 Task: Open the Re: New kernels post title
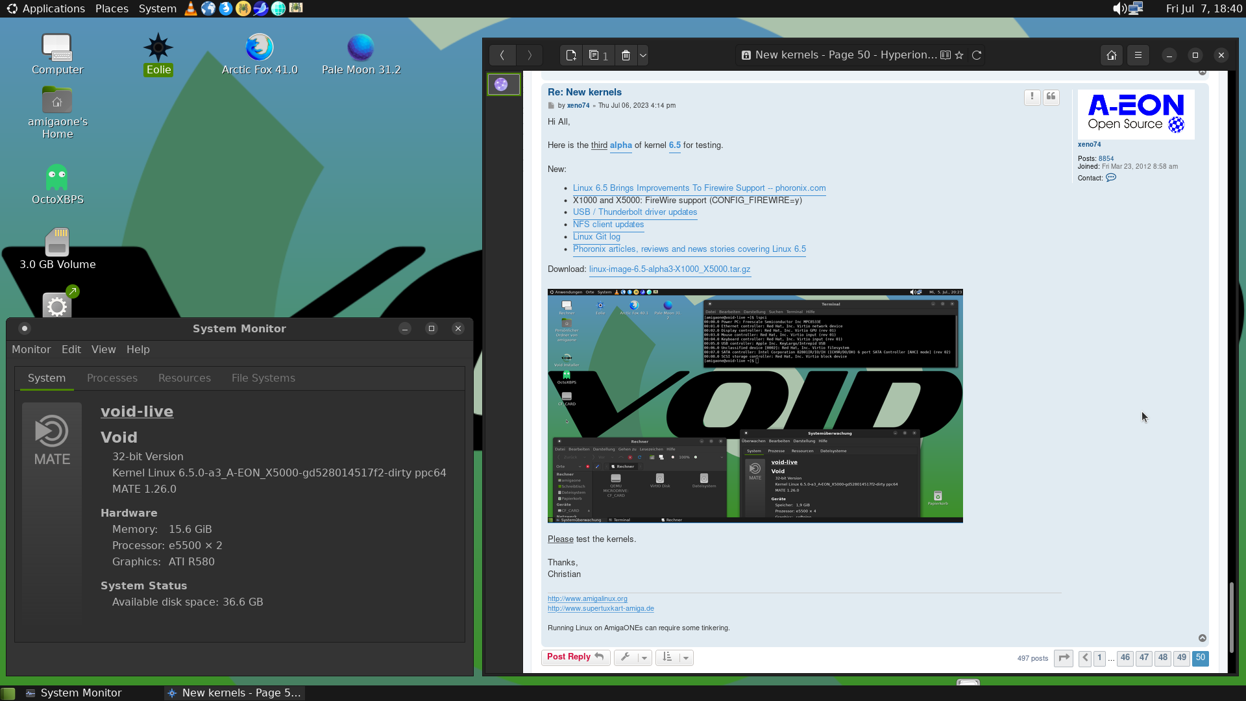click(x=584, y=92)
